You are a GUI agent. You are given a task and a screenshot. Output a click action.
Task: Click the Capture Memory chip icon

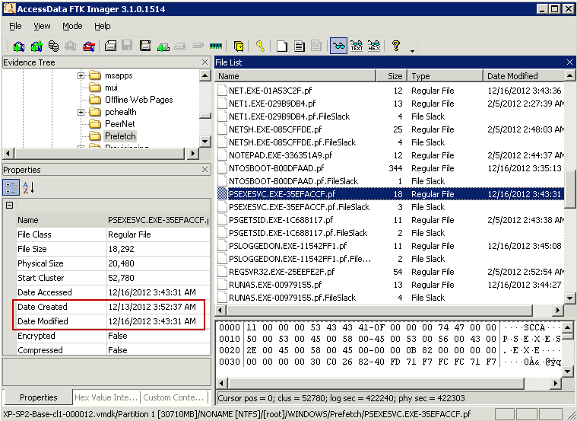tap(216, 46)
